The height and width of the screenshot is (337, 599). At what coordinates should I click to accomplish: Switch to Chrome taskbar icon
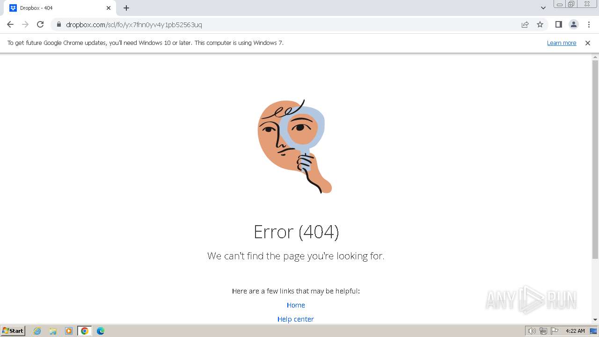click(85, 331)
